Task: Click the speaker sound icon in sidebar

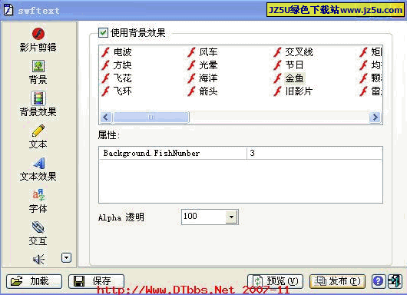Action: tap(38, 259)
